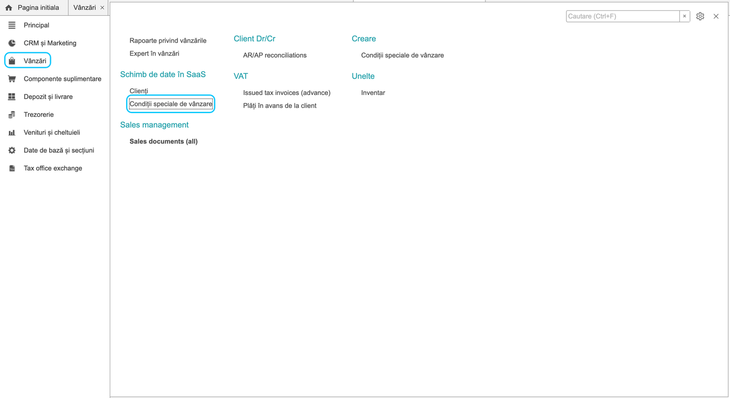This screenshot has height=398, width=730.
Task: Open Rapoarte privind vânzările
Action: [x=168, y=40]
